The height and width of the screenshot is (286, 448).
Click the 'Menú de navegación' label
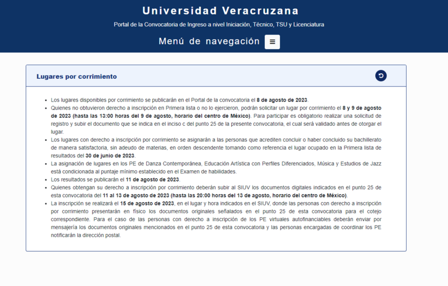209,41
